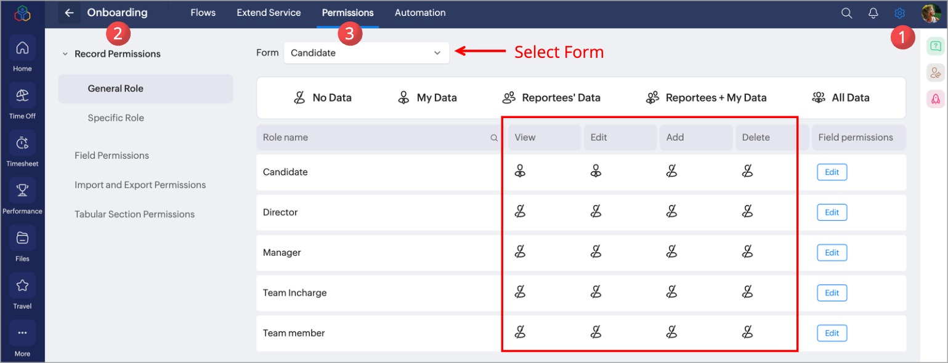
Task: Open the Performance trophy icon
Action: pyautogui.click(x=22, y=190)
